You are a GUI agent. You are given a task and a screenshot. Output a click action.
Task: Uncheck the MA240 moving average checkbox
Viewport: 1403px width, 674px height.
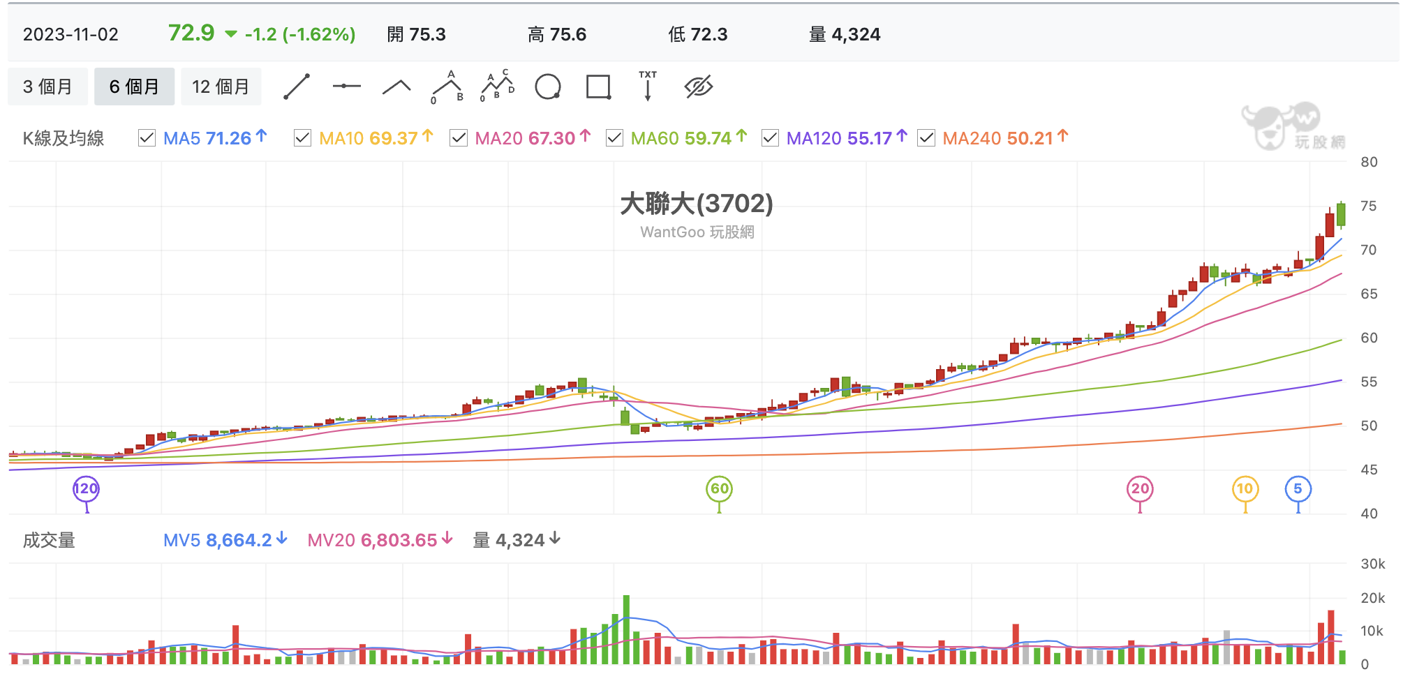click(x=926, y=138)
